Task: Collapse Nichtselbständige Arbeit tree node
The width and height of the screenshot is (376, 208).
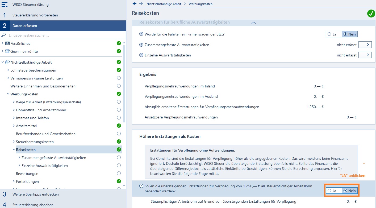Action: [x=3, y=62]
